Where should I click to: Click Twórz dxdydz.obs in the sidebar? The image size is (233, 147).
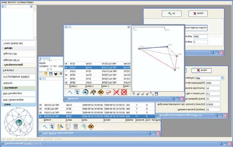coord(19,43)
